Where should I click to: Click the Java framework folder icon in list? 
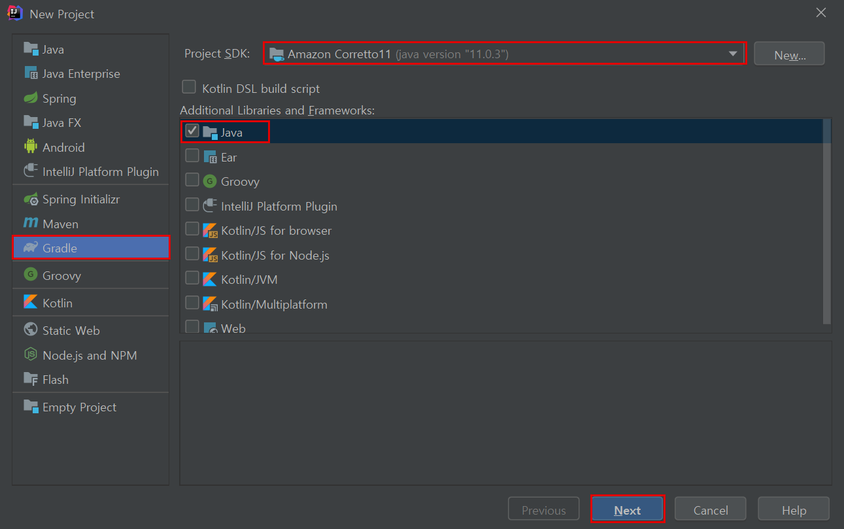point(210,132)
